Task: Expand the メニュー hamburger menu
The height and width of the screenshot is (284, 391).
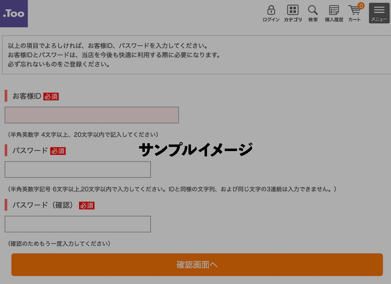Action: [x=379, y=13]
